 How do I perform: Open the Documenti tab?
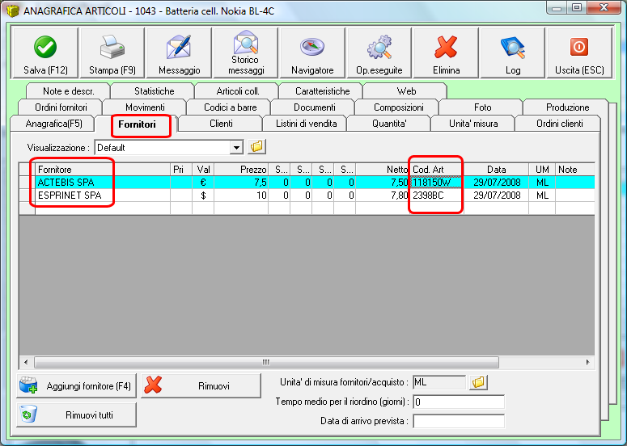[314, 107]
